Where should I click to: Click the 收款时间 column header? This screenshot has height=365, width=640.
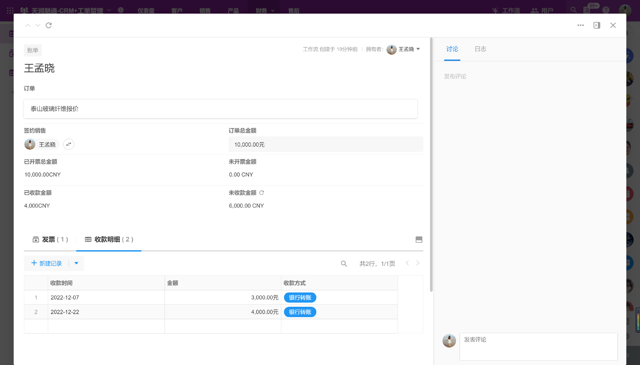tap(106, 283)
